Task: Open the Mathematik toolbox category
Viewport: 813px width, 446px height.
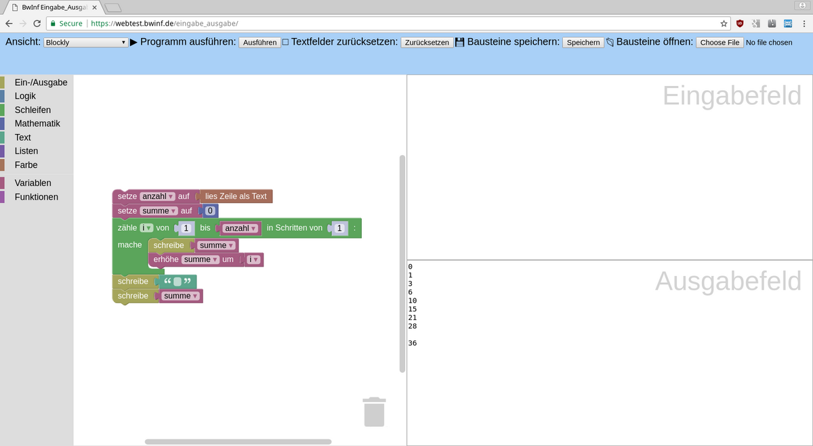Action: (x=37, y=123)
